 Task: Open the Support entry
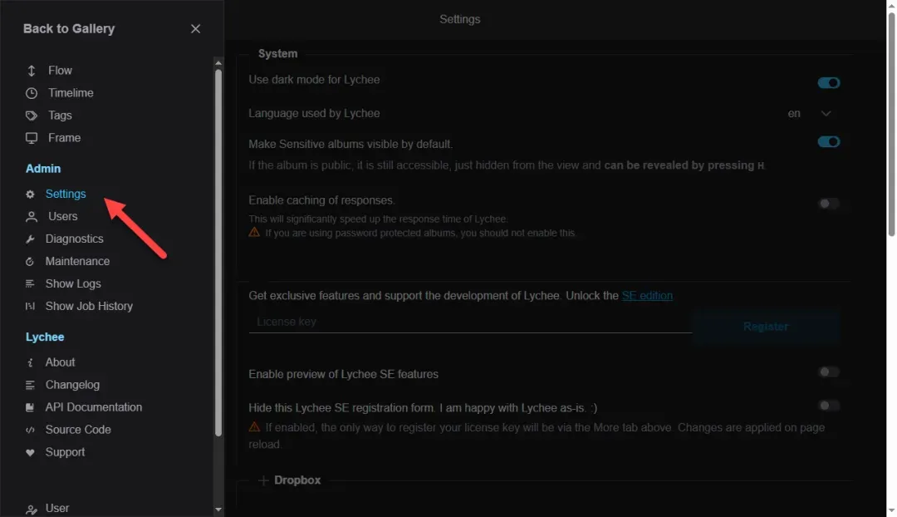click(66, 452)
